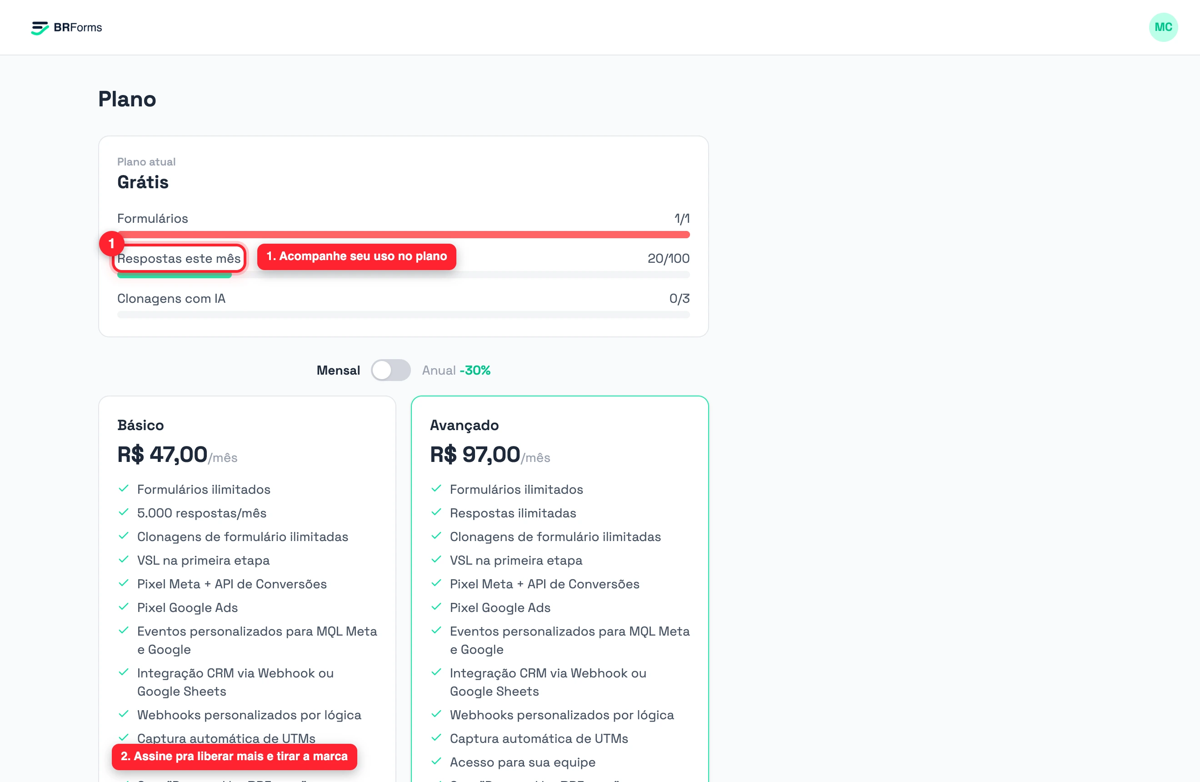Click Avançado Pixel Google Ads text
1200x782 pixels.
point(500,607)
